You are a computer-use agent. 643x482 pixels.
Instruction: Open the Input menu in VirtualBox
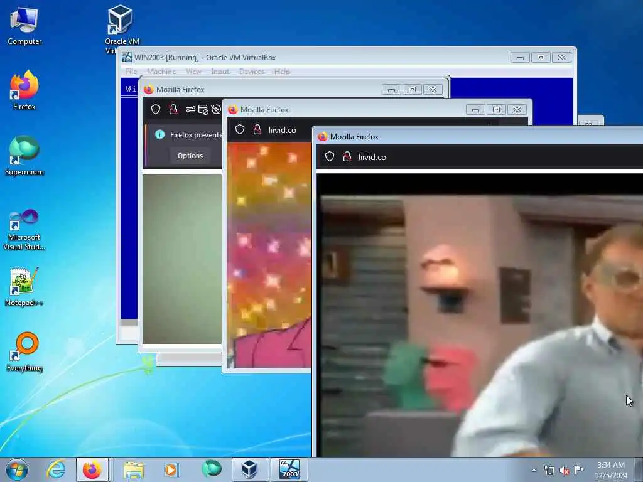pos(220,72)
